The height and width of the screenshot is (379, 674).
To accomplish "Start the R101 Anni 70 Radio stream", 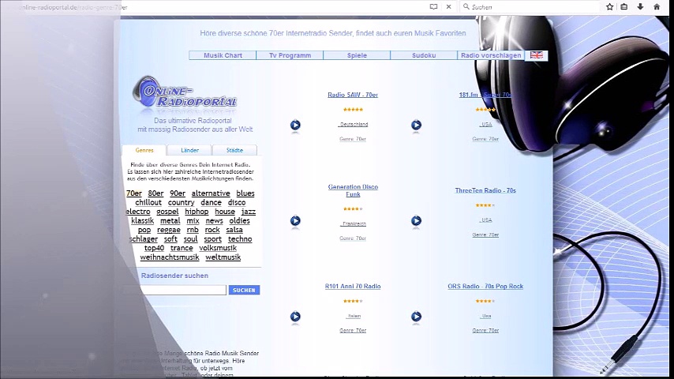I will pyautogui.click(x=295, y=317).
